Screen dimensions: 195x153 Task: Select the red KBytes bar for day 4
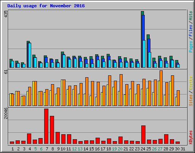point(29,138)
